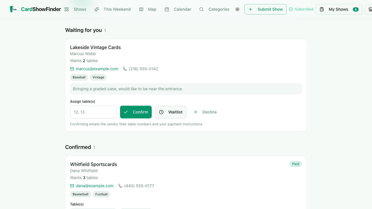
Task: Click the checkmark icon on Confirm button
Action: 126,112
